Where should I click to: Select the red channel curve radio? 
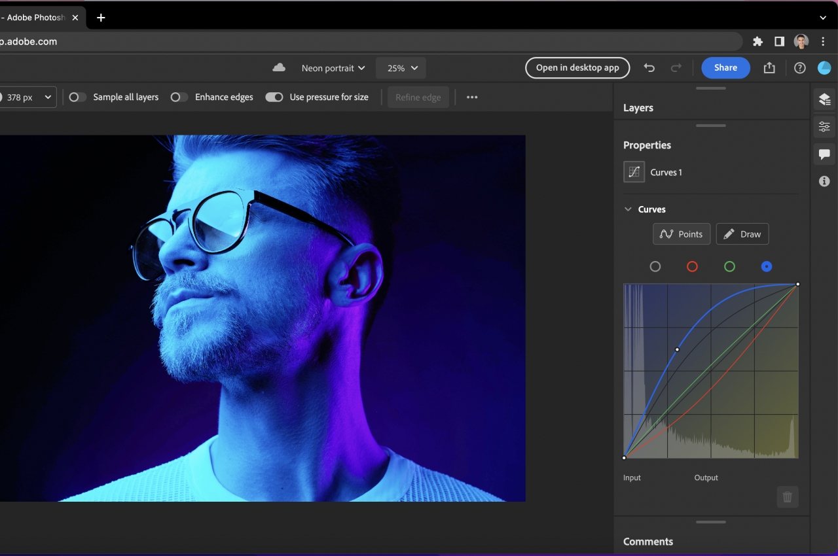(x=692, y=267)
